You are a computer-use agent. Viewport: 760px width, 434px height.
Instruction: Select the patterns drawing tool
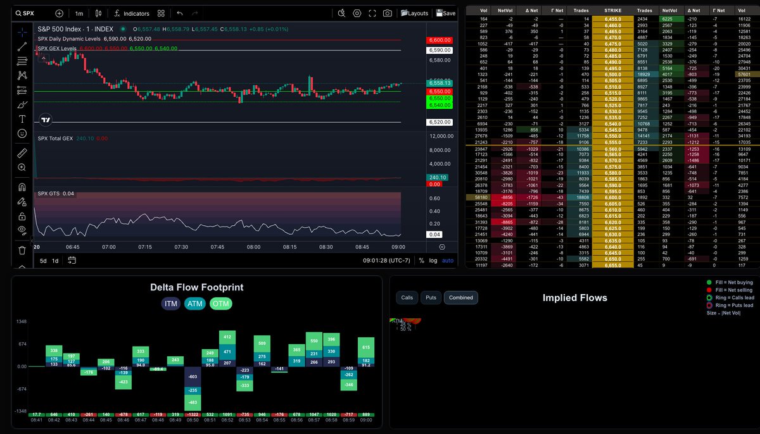tap(22, 75)
